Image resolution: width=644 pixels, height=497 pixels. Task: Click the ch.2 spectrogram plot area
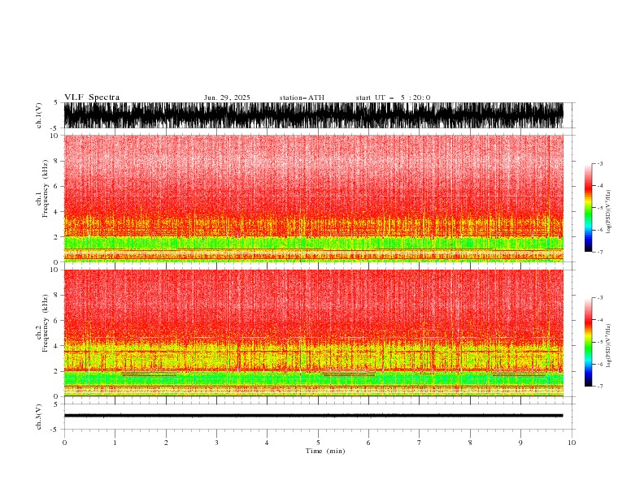pos(314,333)
